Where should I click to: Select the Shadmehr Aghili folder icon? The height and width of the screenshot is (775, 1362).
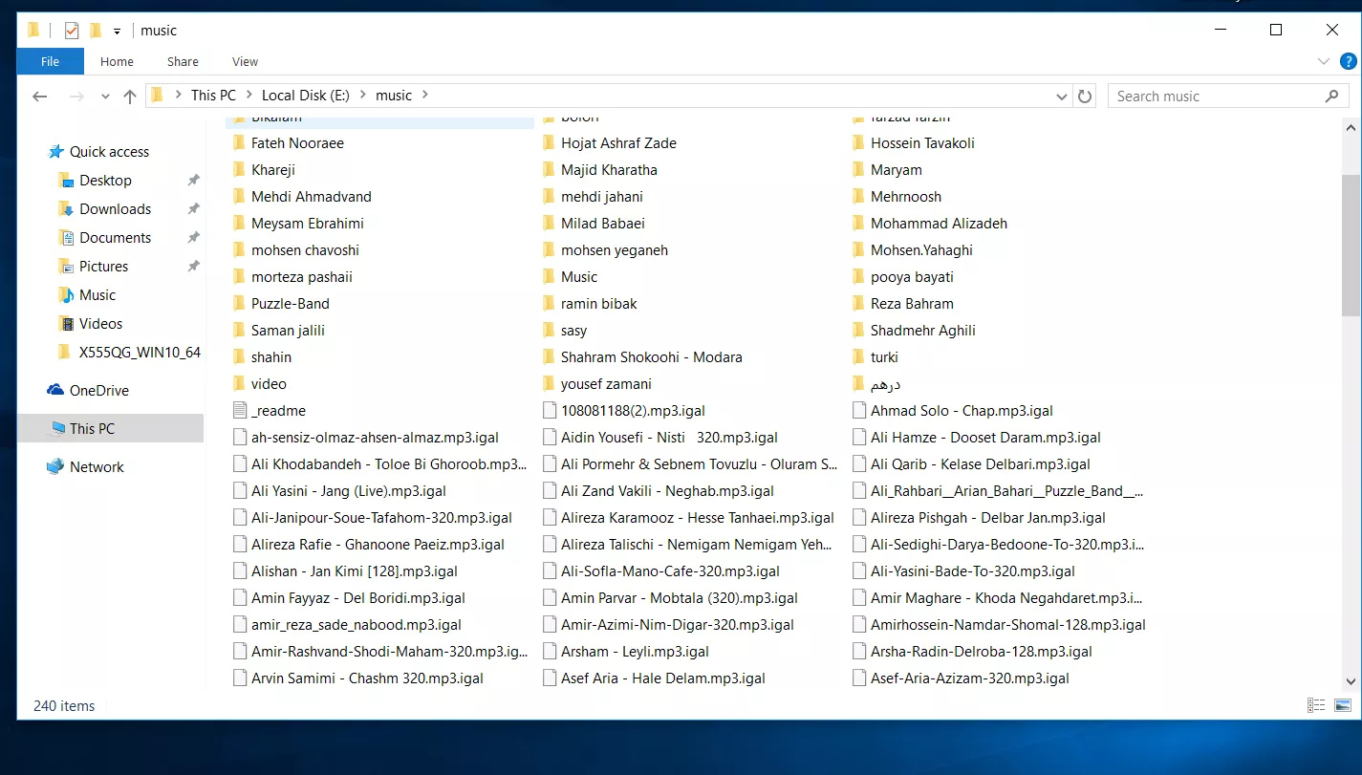click(x=858, y=330)
